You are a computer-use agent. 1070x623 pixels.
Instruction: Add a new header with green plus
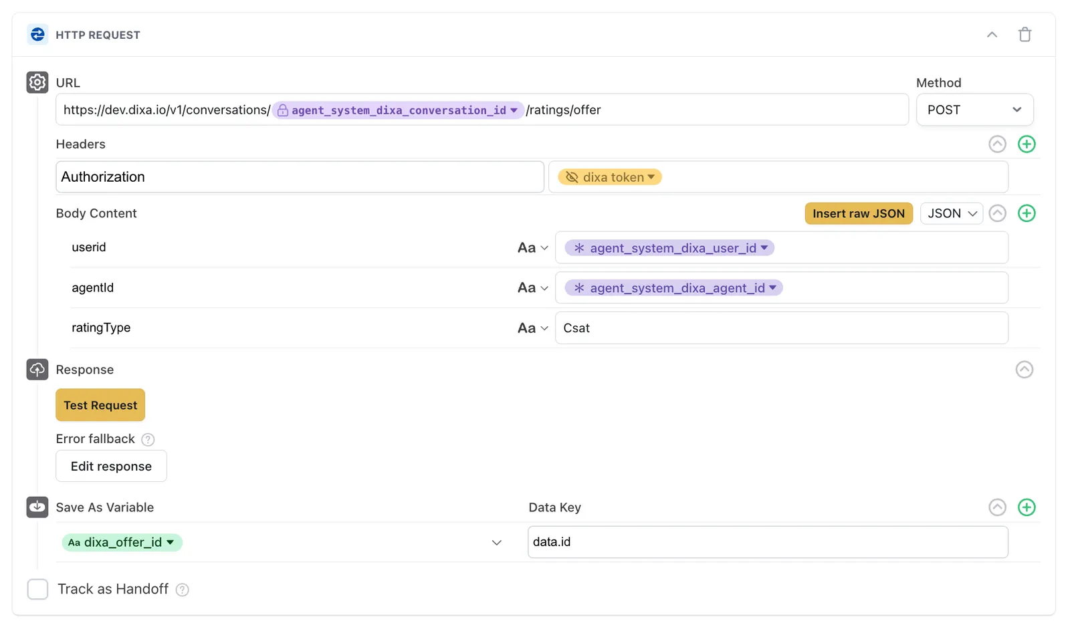(1027, 144)
